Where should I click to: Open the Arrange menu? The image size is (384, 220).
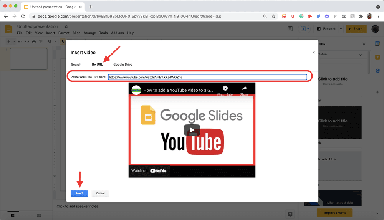coord(89,33)
